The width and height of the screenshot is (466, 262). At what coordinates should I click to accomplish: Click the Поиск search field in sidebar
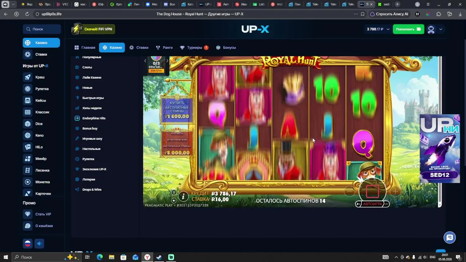point(42,29)
